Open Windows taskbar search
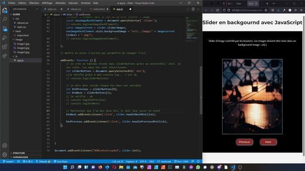Viewport: 305px width, 171px height. coord(72,167)
